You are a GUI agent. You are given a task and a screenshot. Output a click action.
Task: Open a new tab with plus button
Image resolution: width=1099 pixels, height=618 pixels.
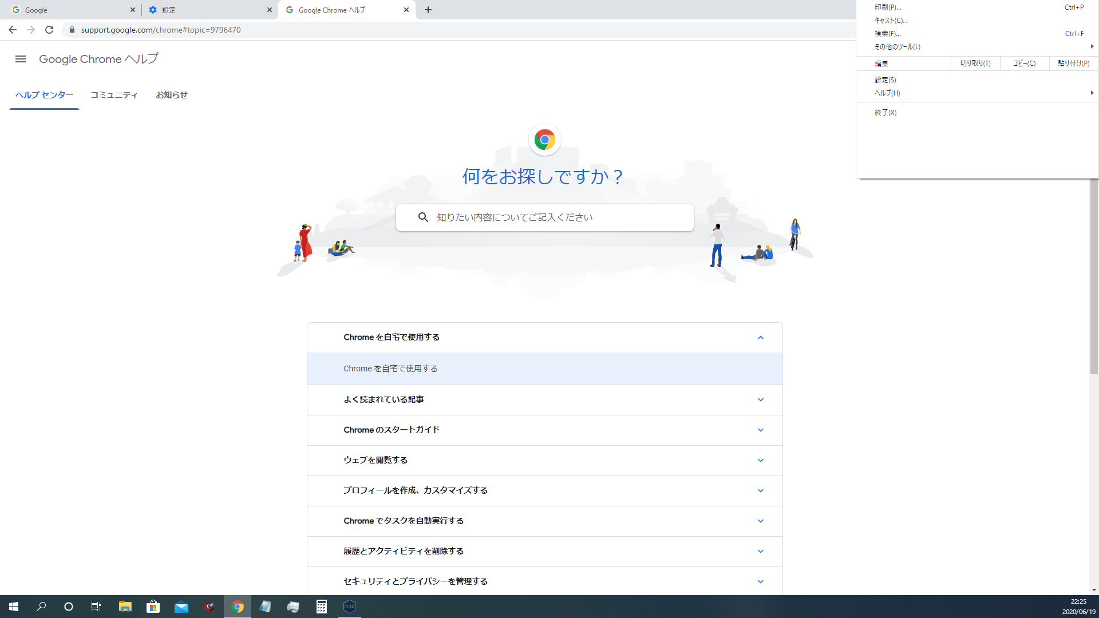(428, 10)
